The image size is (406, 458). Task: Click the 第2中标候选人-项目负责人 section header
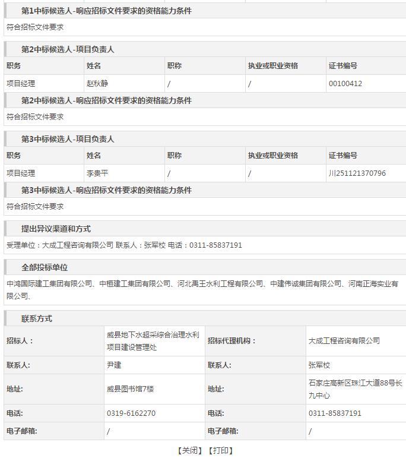pyautogui.click(x=68, y=49)
